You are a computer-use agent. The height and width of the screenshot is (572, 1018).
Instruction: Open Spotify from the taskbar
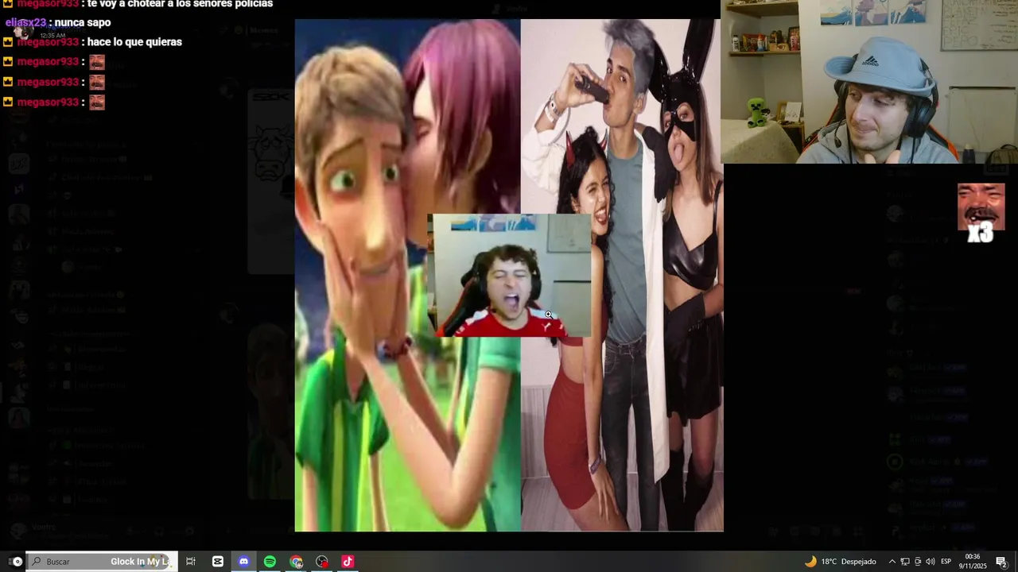pyautogui.click(x=270, y=561)
